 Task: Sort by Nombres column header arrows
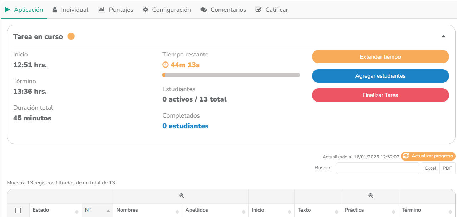(177, 211)
